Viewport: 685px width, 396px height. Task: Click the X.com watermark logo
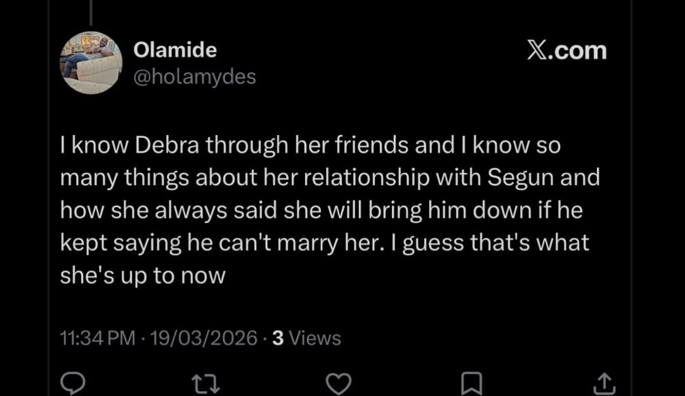pyautogui.click(x=566, y=50)
